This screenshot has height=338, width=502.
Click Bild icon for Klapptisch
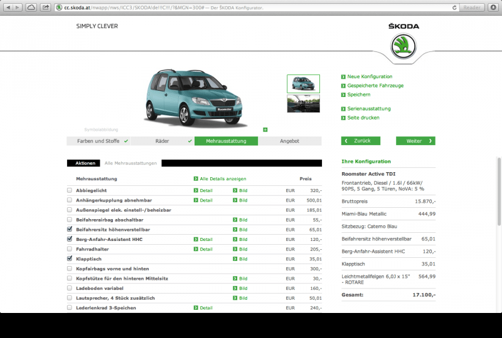(235, 259)
